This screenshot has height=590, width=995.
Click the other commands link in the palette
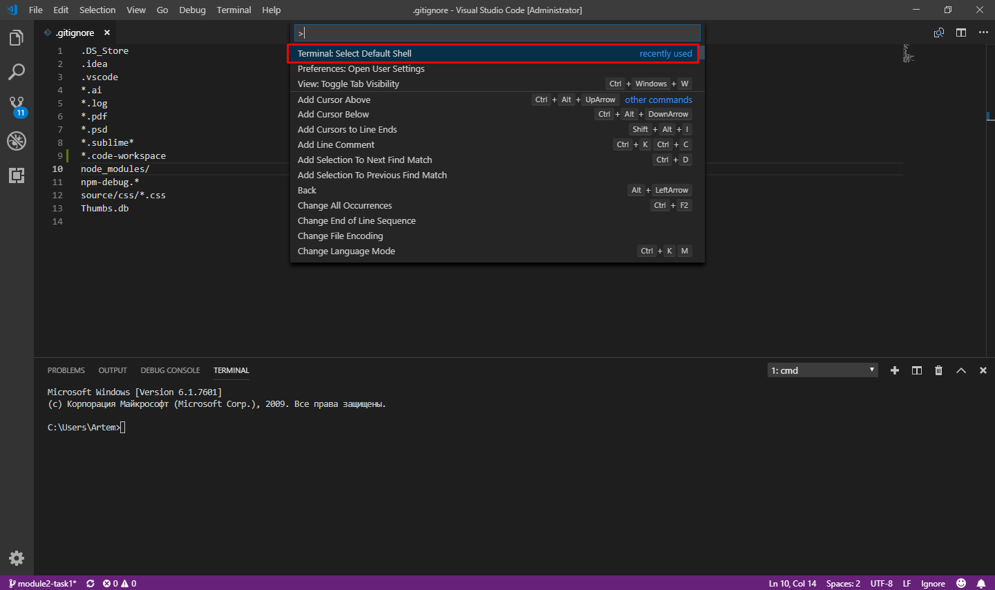(x=658, y=99)
